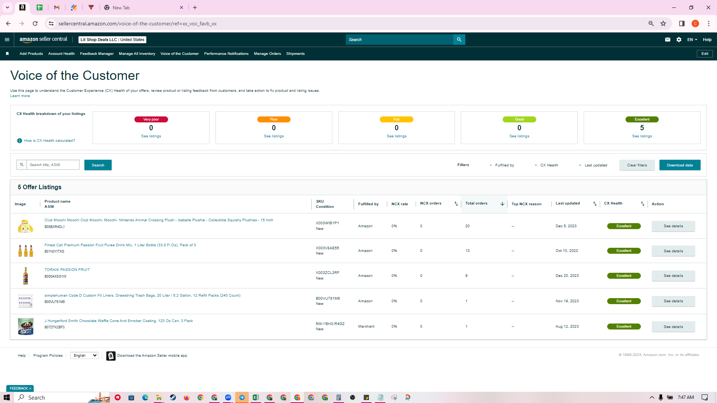This screenshot has width=717, height=403.
Task: Click the search magnifier button in header
Action: tap(459, 40)
